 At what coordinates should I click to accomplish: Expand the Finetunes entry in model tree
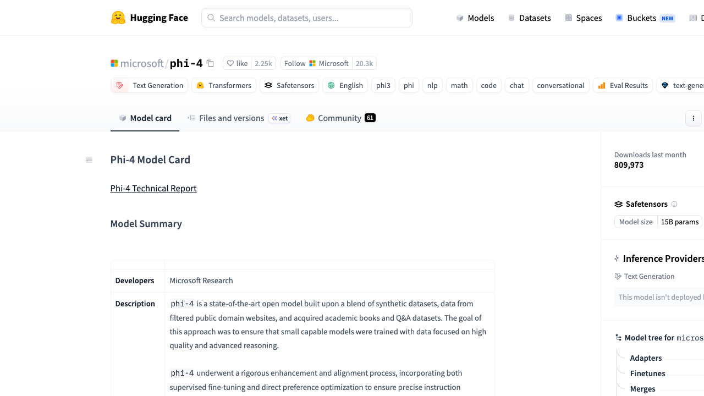point(647,373)
